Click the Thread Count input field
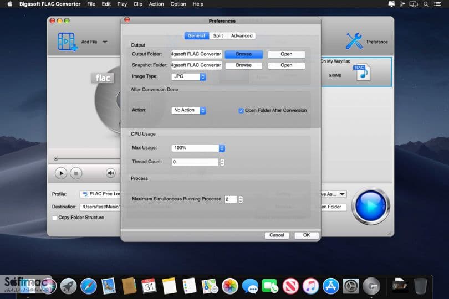This screenshot has height=299, width=449. pyautogui.click(x=195, y=162)
